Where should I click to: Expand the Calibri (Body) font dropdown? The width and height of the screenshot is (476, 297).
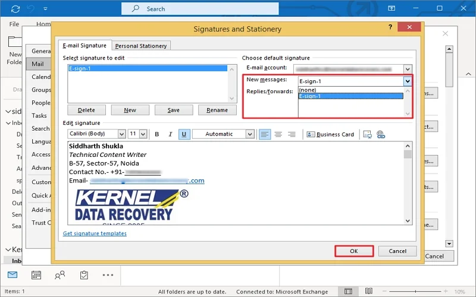[x=121, y=134]
